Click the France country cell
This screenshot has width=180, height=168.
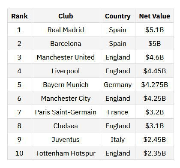(x=117, y=112)
